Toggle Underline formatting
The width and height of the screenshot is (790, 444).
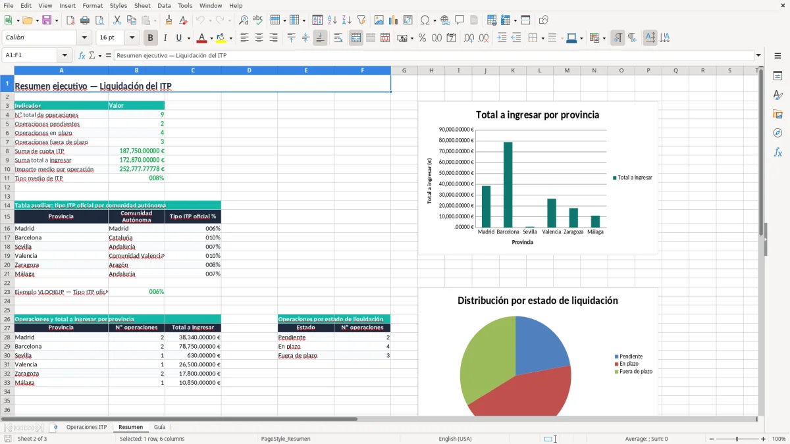179,38
